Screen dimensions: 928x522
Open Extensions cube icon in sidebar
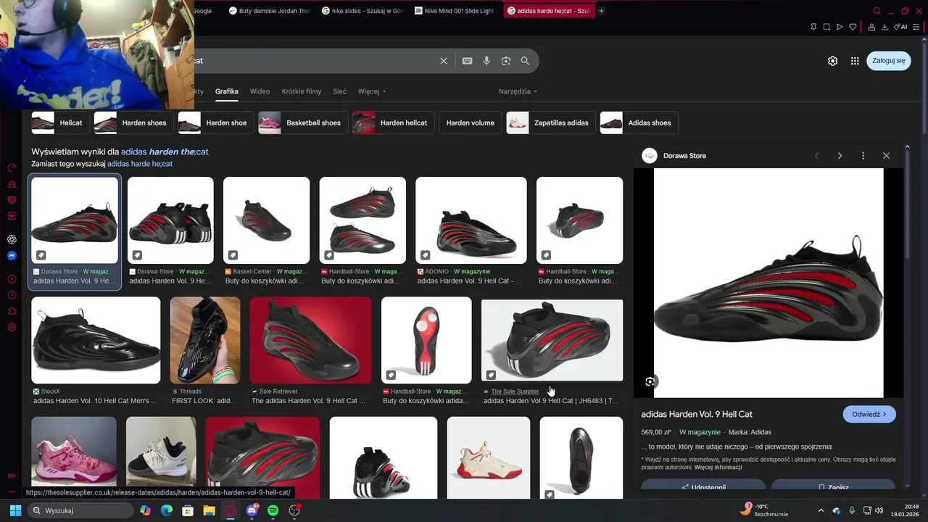(x=12, y=311)
